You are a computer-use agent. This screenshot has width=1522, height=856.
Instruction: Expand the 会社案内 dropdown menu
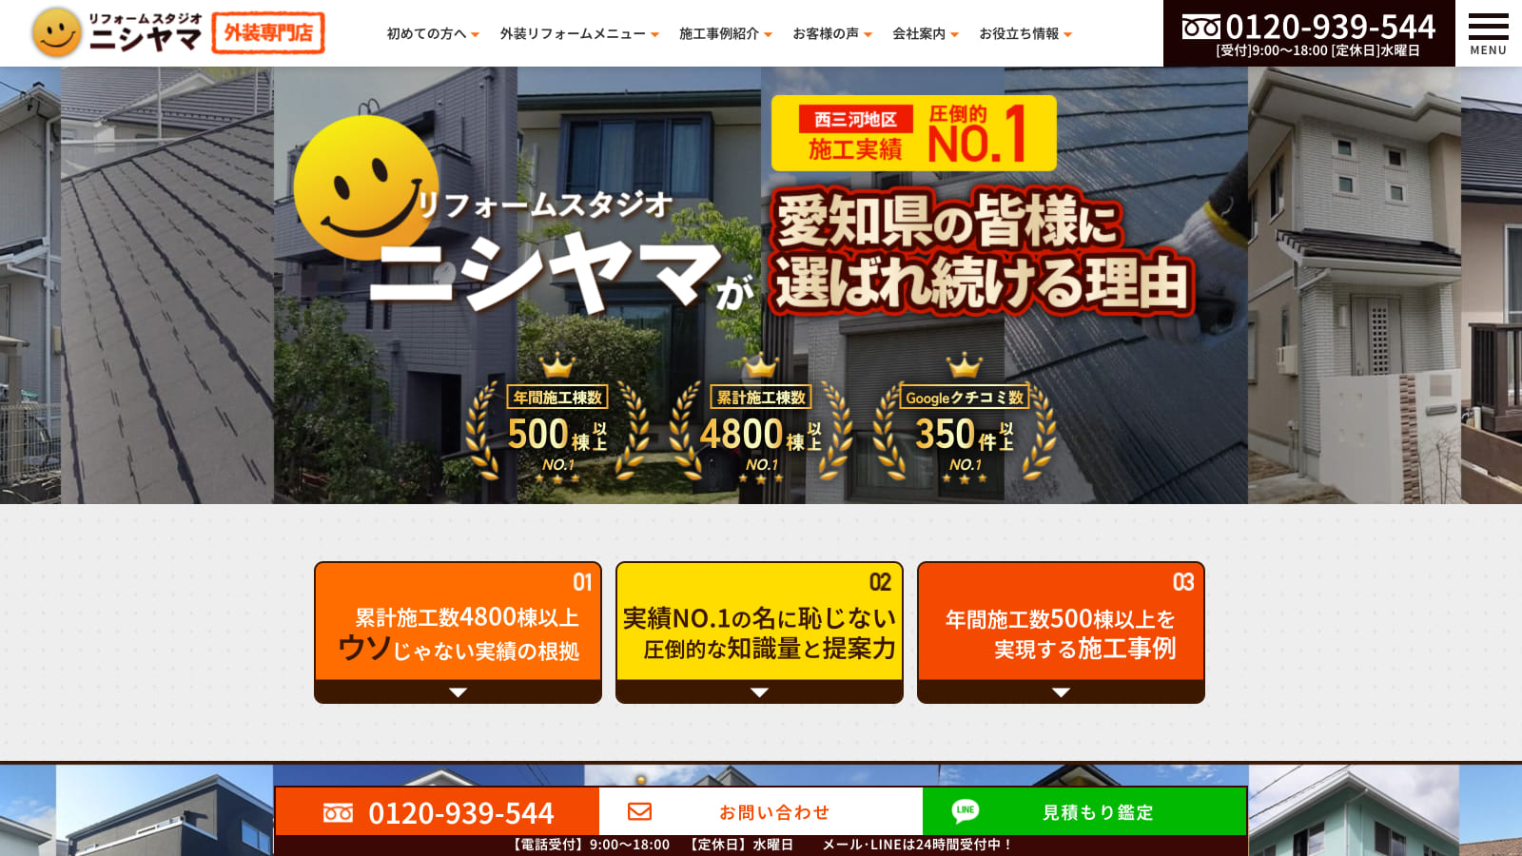tap(926, 33)
